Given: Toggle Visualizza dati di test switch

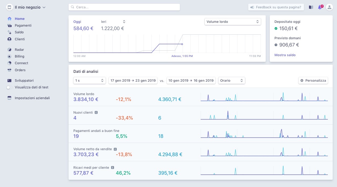Looking at the screenshot, I should [10, 87].
